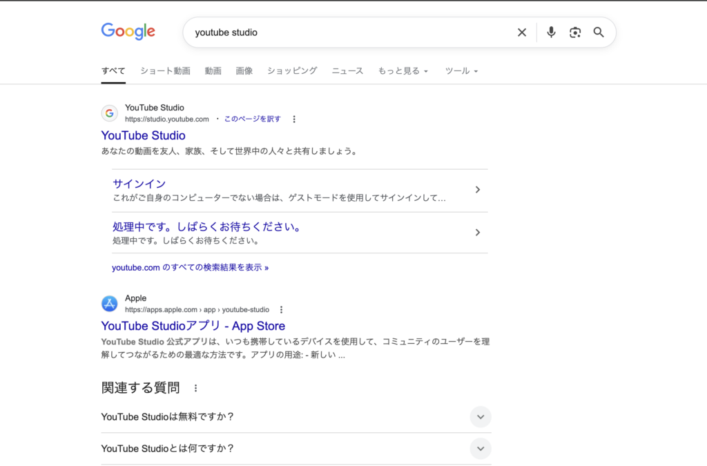The image size is (707, 466).
Task: Expand the question YouTube Studioは無料ですか？
Action: pyautogui.click(x=296, y=417)
